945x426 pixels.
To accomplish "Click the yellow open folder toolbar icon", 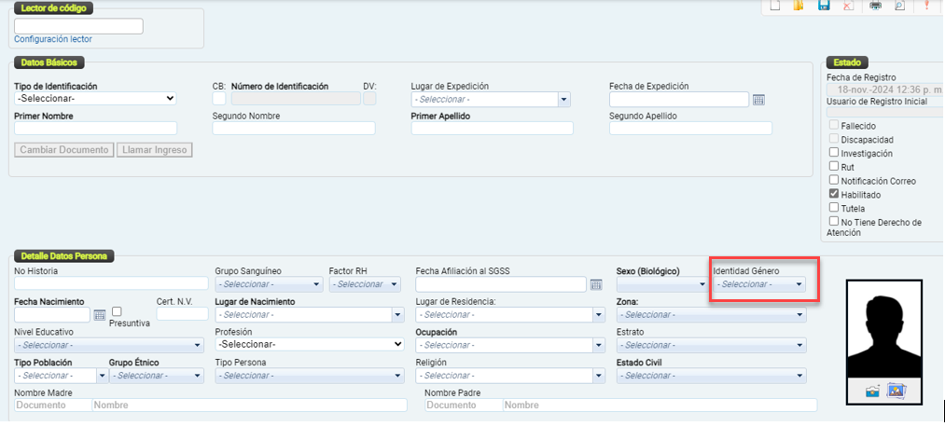I will coord(798,6).
